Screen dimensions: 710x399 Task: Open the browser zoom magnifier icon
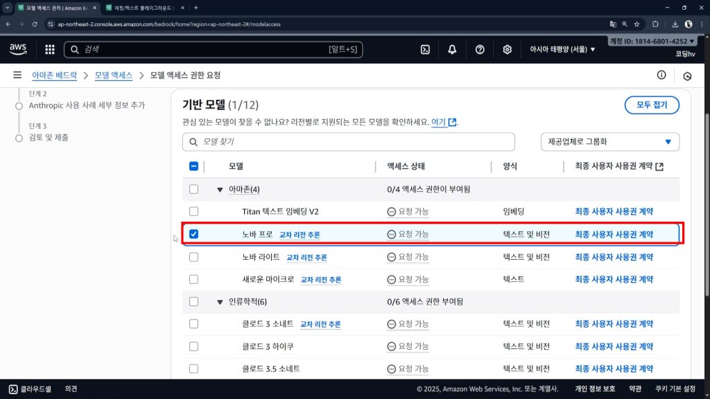tap(625, 24)
